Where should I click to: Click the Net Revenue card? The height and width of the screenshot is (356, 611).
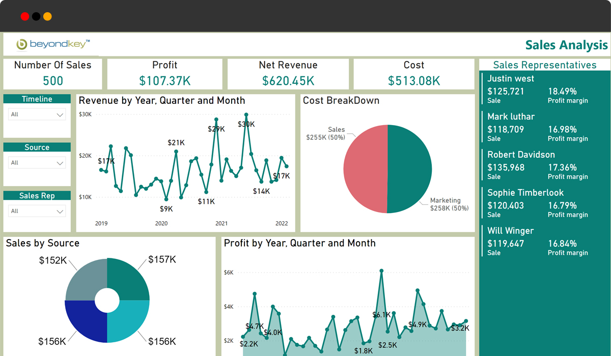[x=289, y=74]
